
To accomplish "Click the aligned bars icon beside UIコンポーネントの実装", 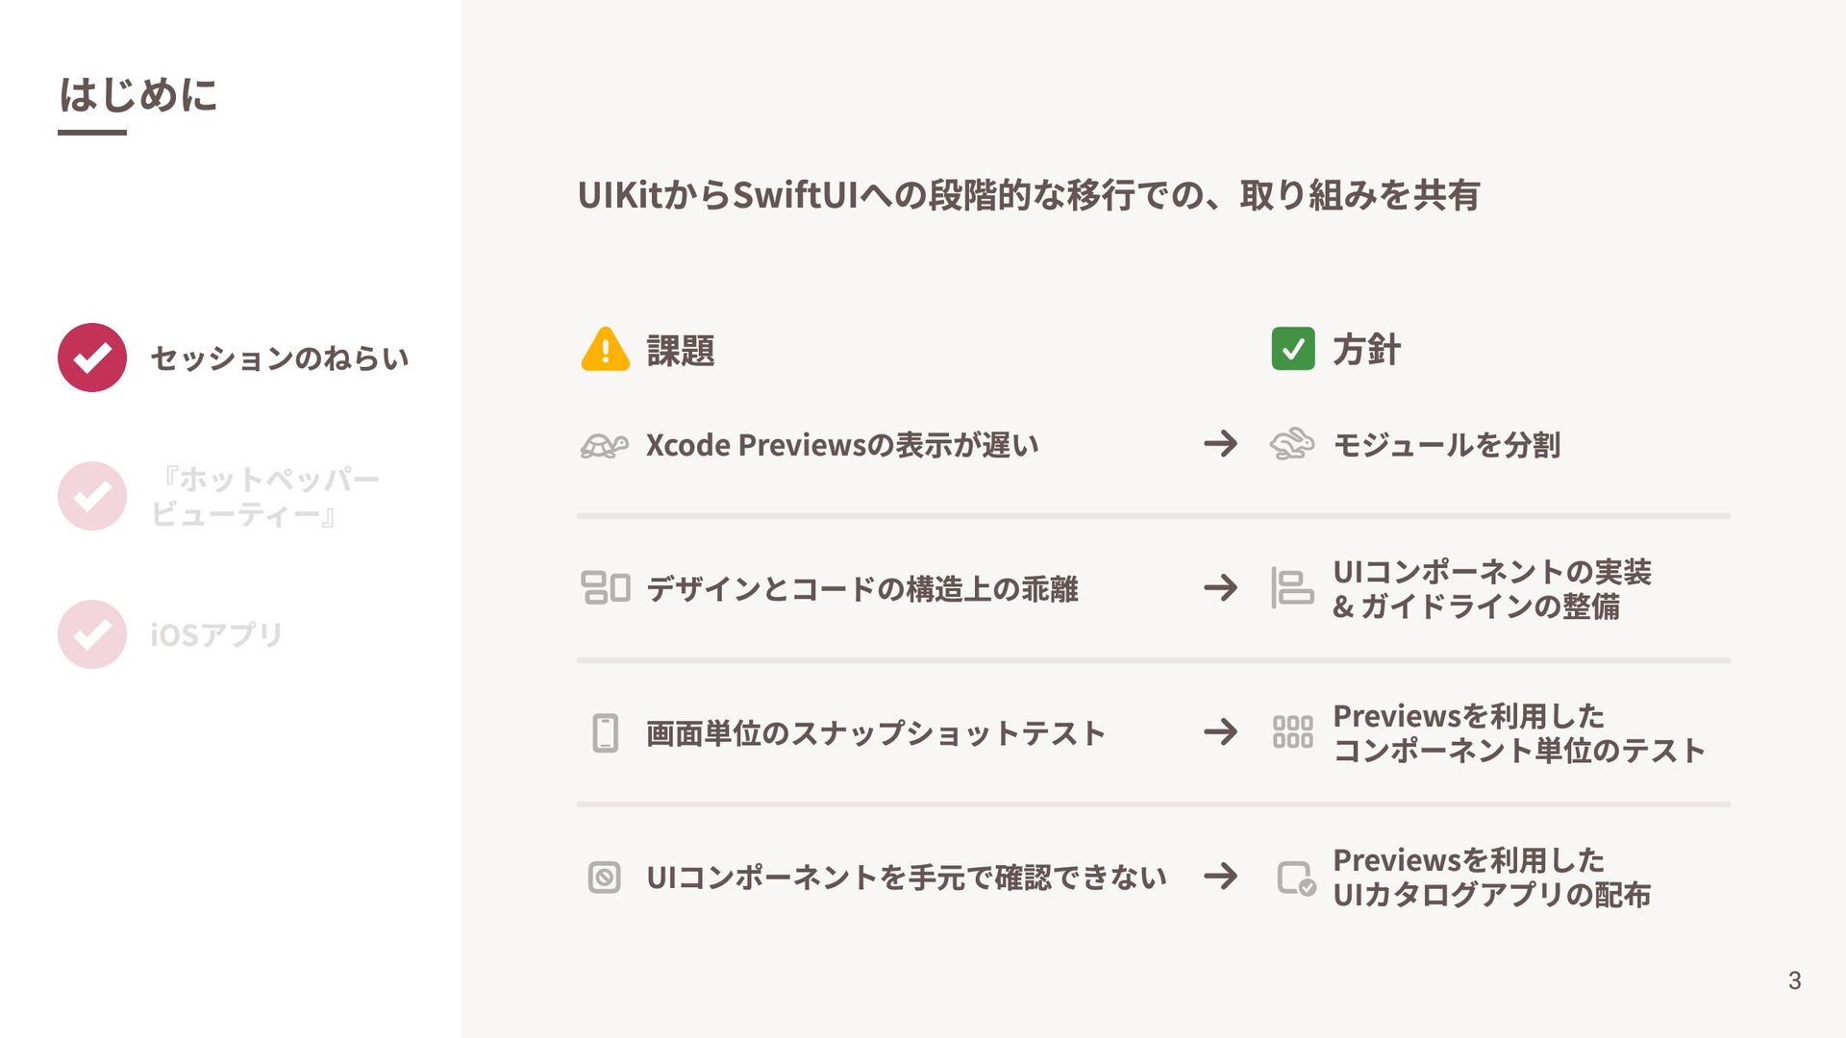I will coord(1292,588).
